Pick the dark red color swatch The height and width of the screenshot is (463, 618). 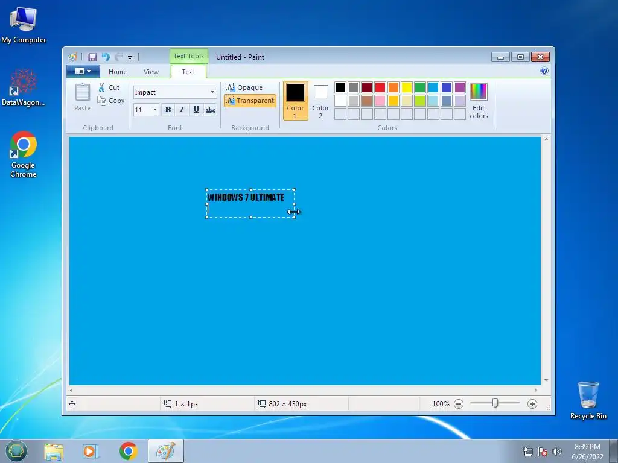coord(367,87)
